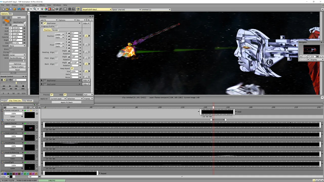Create a new project from toolbar

3,9
